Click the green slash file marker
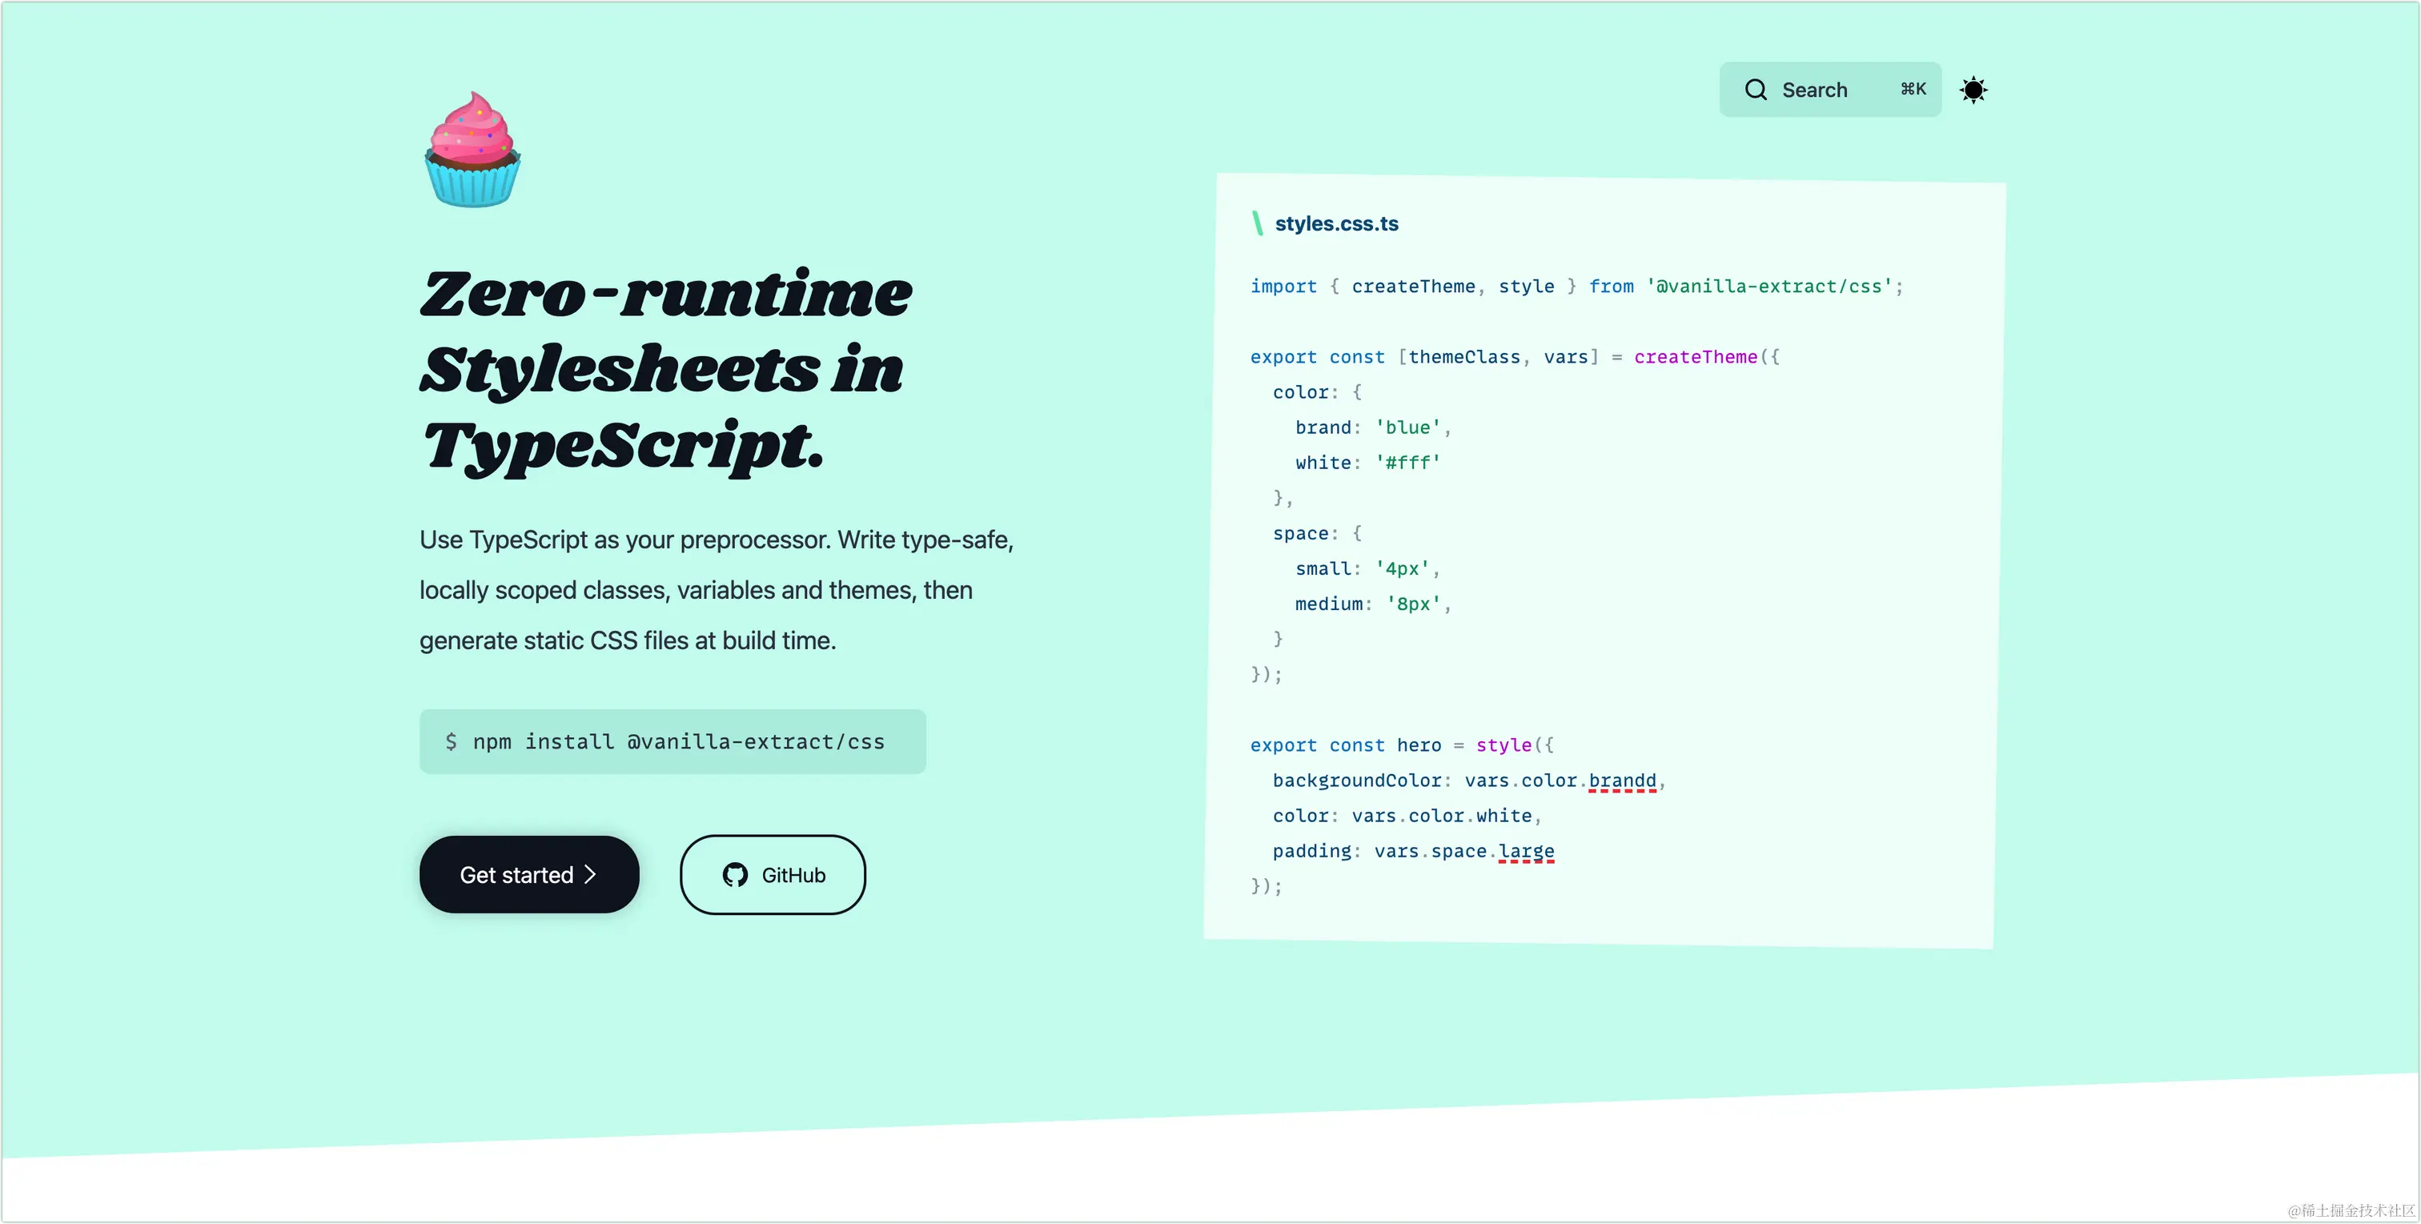The image size is (2421, 1224). 1258,223
